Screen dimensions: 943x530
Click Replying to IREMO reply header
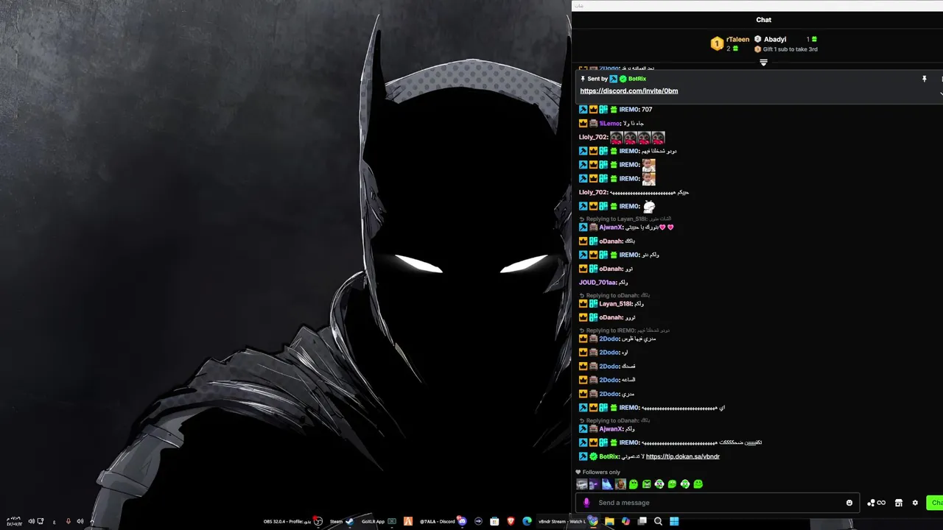point(625,331)
